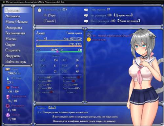This screenshot has width=164, height=126.
Task: Click the character name Амане
Action: [41, 33]
